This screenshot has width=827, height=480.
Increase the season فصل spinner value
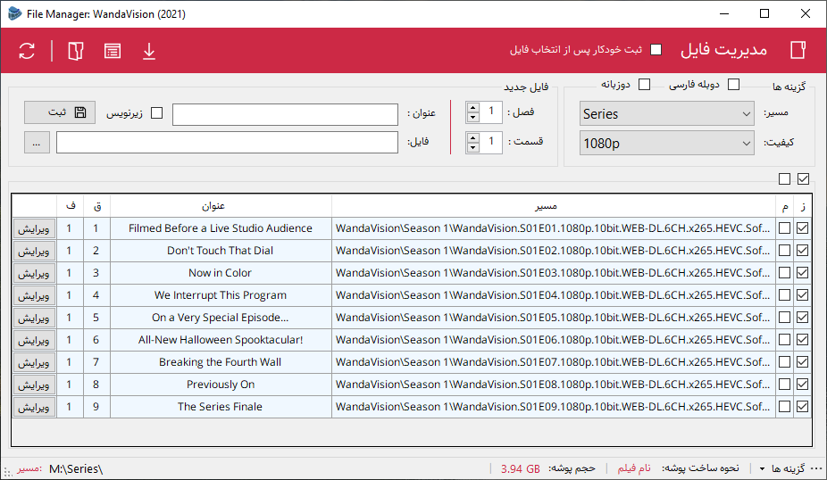[473, 107]
